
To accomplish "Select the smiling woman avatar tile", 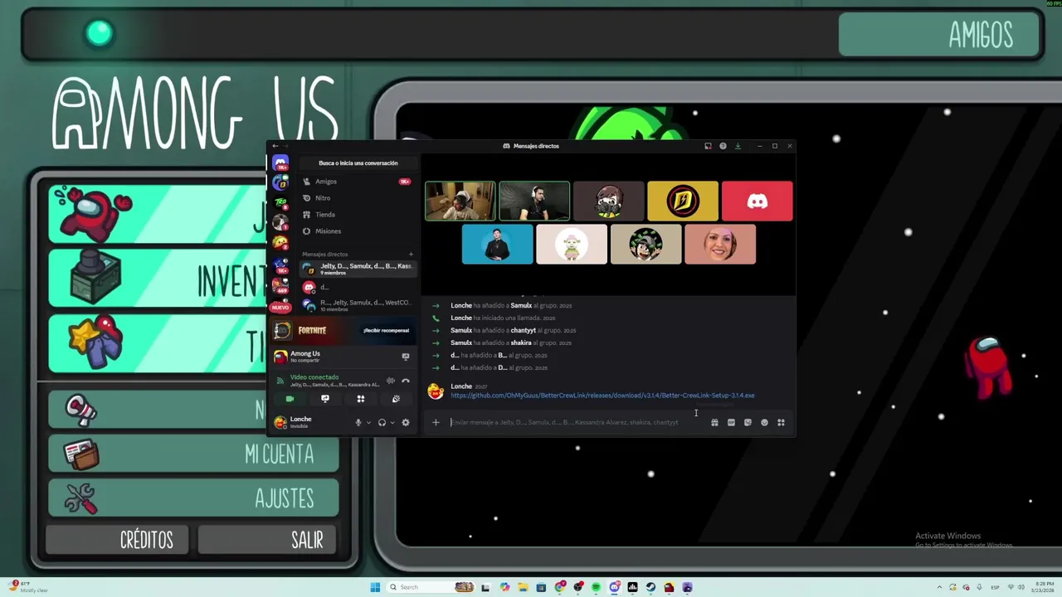I will tap(720, 245).
